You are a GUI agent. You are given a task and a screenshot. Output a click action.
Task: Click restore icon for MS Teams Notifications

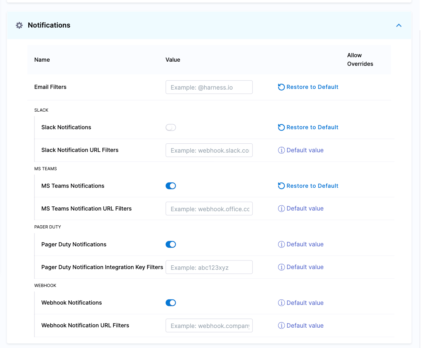(281, 186)
